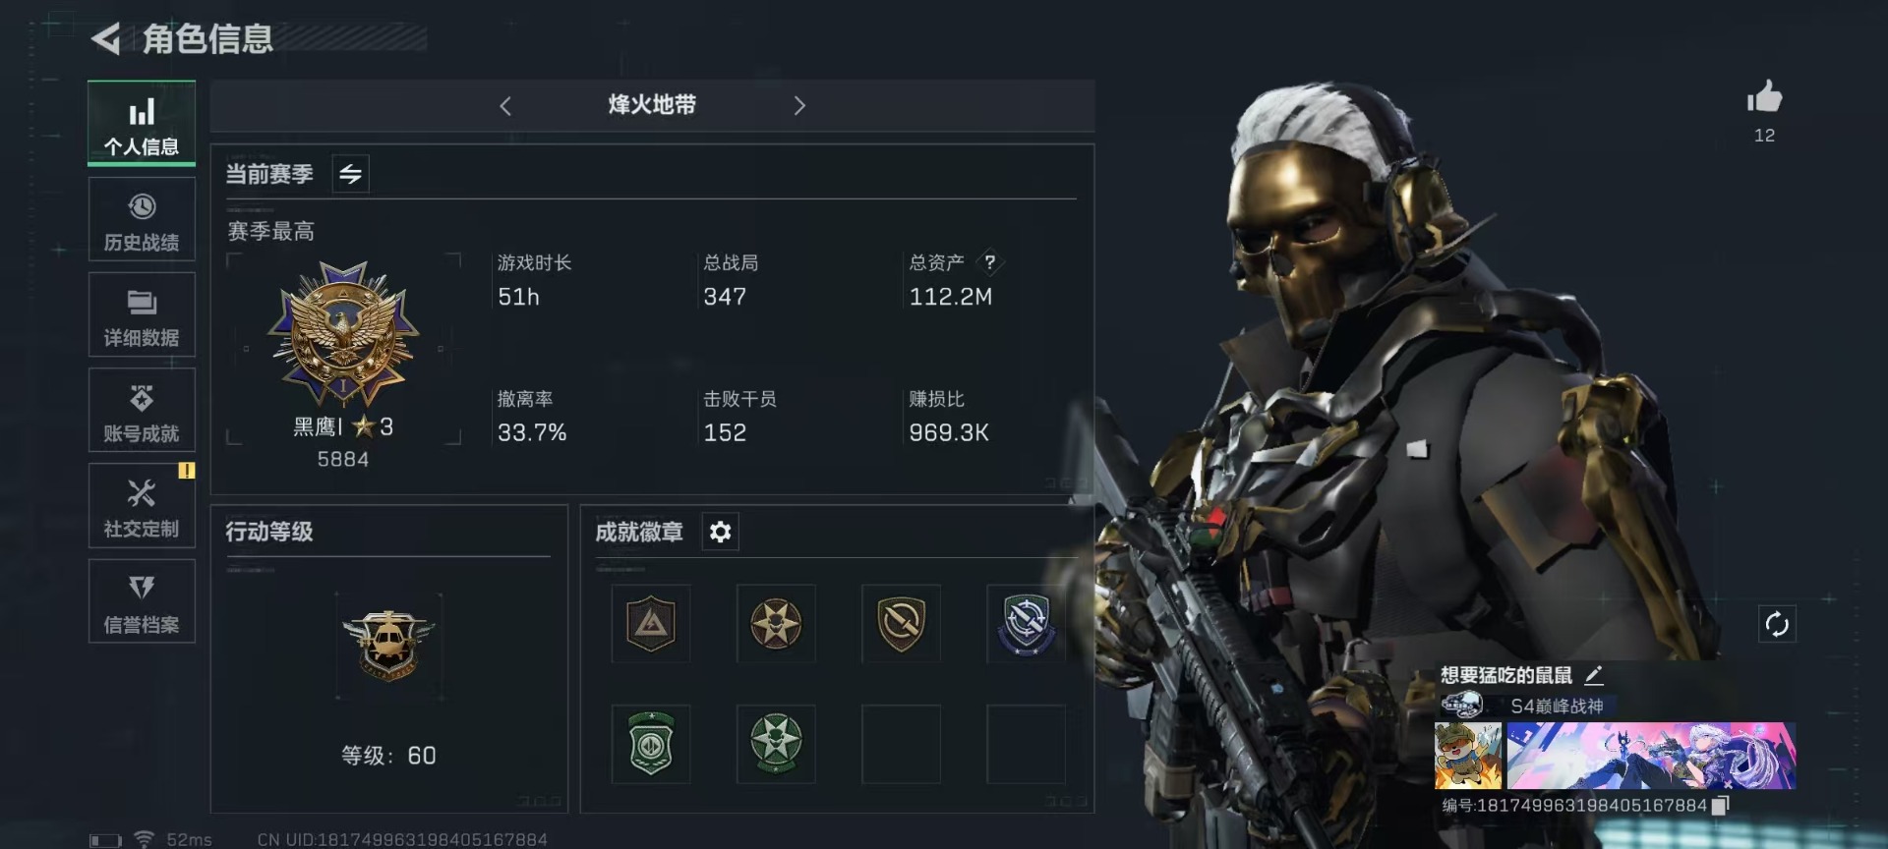The height and width of the screenshot is (849, 1888).
Task: Open the 详细数据 tab
Action: click(x=142, y=314)
